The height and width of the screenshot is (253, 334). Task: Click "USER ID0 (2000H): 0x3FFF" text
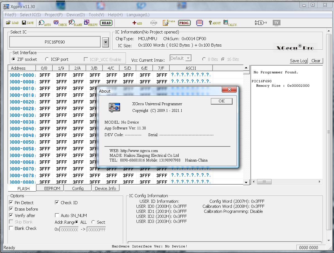click(162, 206)
